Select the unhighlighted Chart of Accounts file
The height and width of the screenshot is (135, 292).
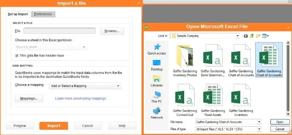coord(241,61)
